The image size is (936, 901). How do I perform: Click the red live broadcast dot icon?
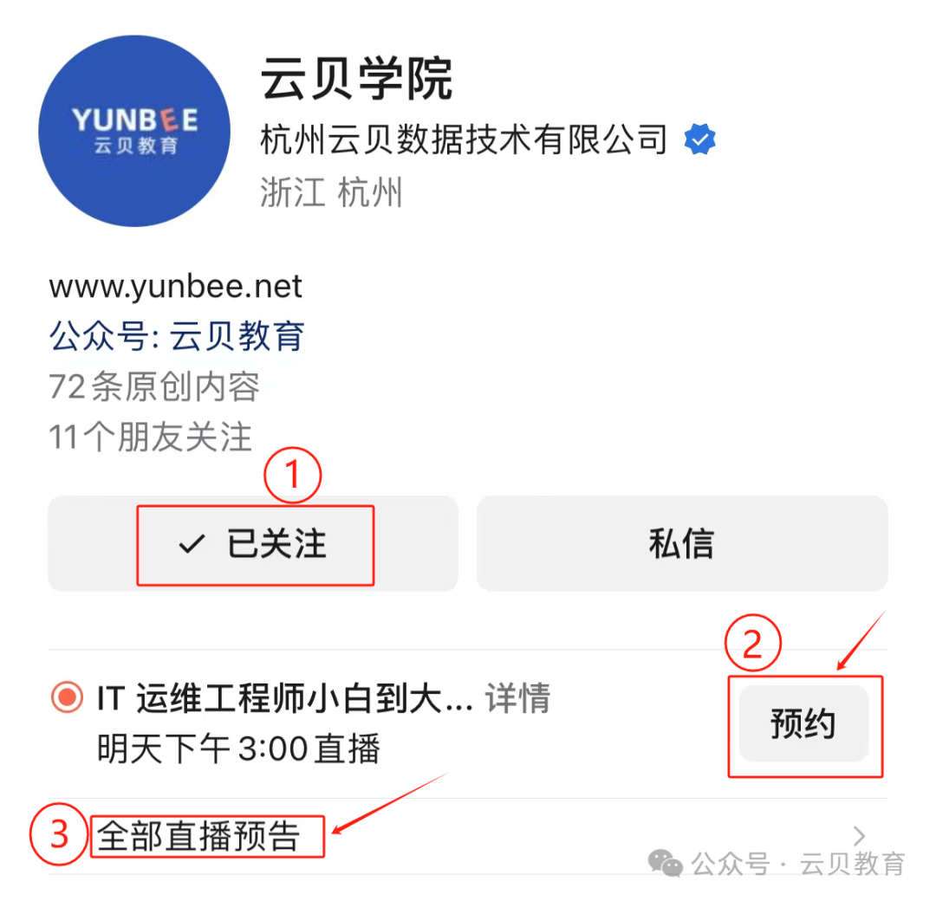(67, 697)
